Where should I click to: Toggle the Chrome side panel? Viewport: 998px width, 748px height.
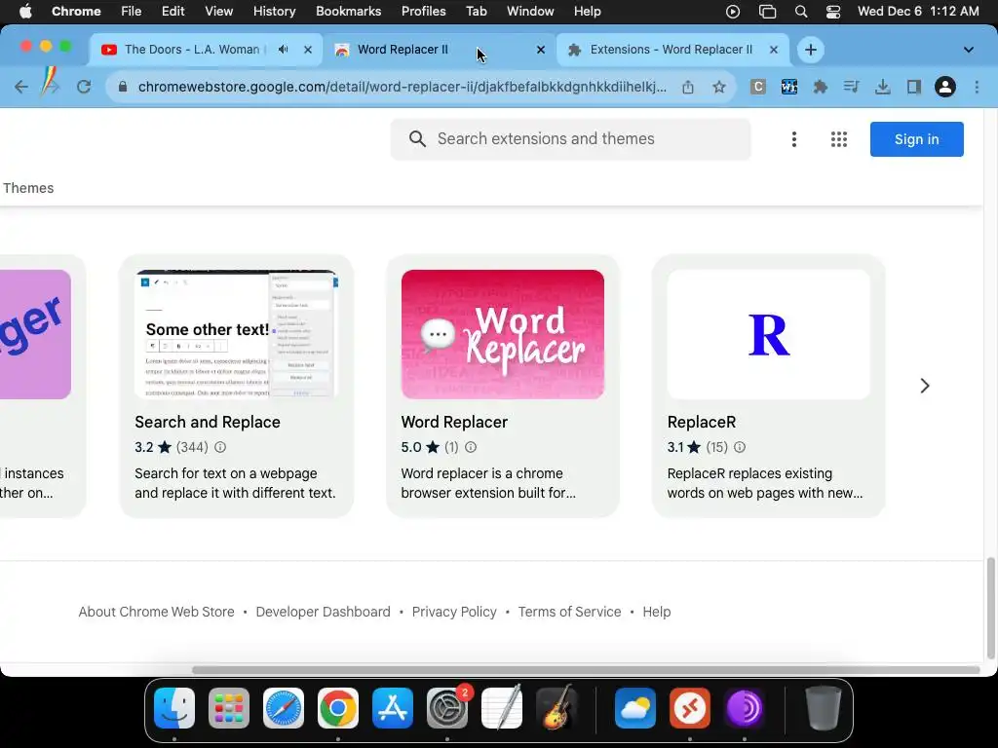coord(914,87)
